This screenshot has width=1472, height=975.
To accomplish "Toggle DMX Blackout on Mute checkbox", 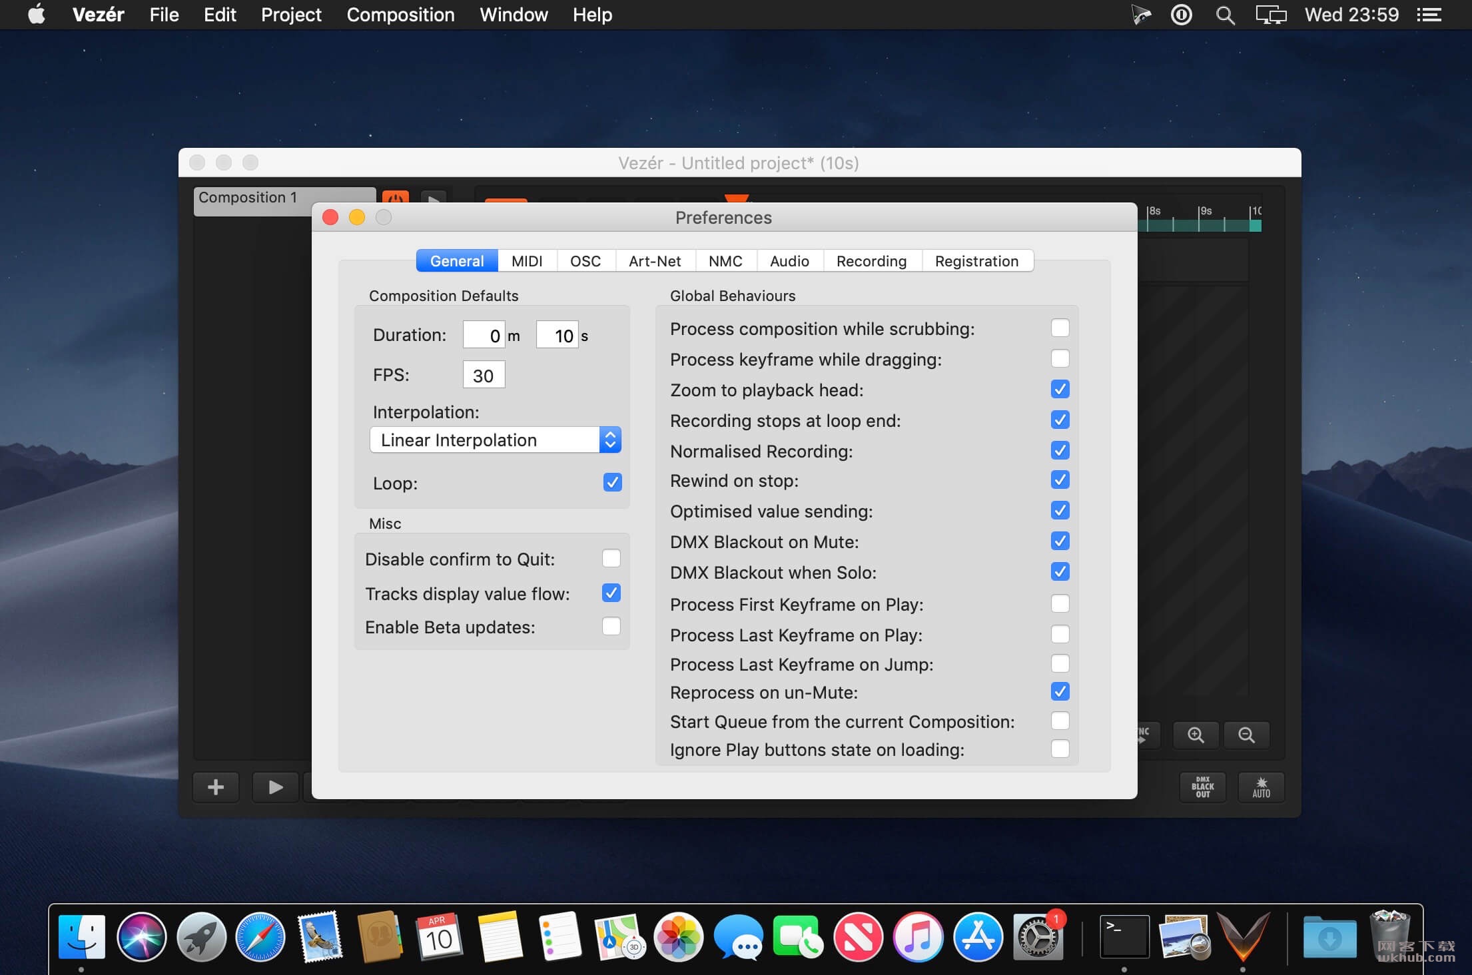I will 1060,541.
